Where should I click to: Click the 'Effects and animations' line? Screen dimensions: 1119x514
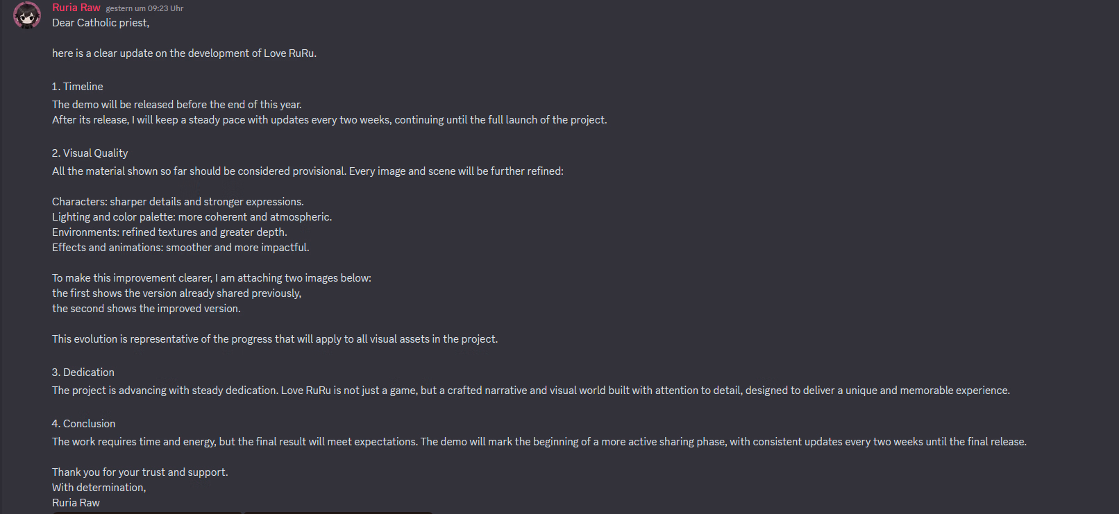(180, 248)
